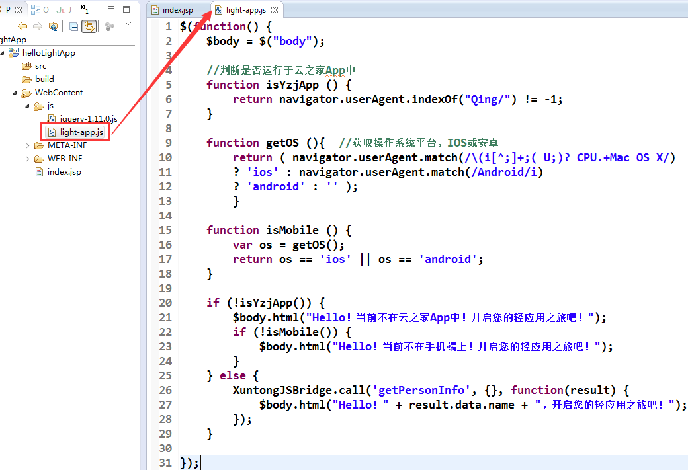Click the Up one level folder icon
The image size is (688, 470).
[53, 26]
